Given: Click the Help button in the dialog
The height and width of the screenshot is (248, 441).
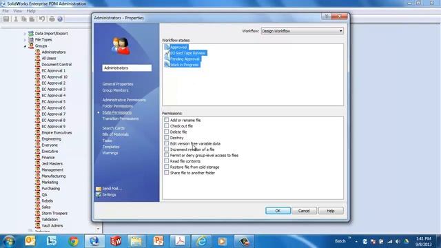Looking at the screenshot, I should point(331,211).
